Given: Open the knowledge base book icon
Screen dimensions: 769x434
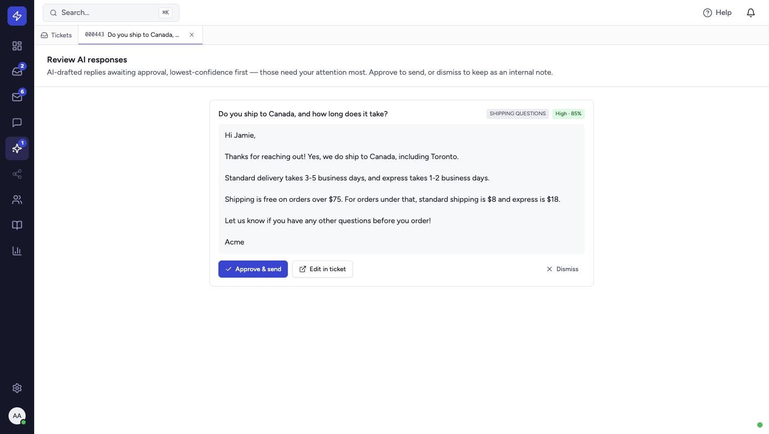Looking at the screenshot, I should pos(17,225).
